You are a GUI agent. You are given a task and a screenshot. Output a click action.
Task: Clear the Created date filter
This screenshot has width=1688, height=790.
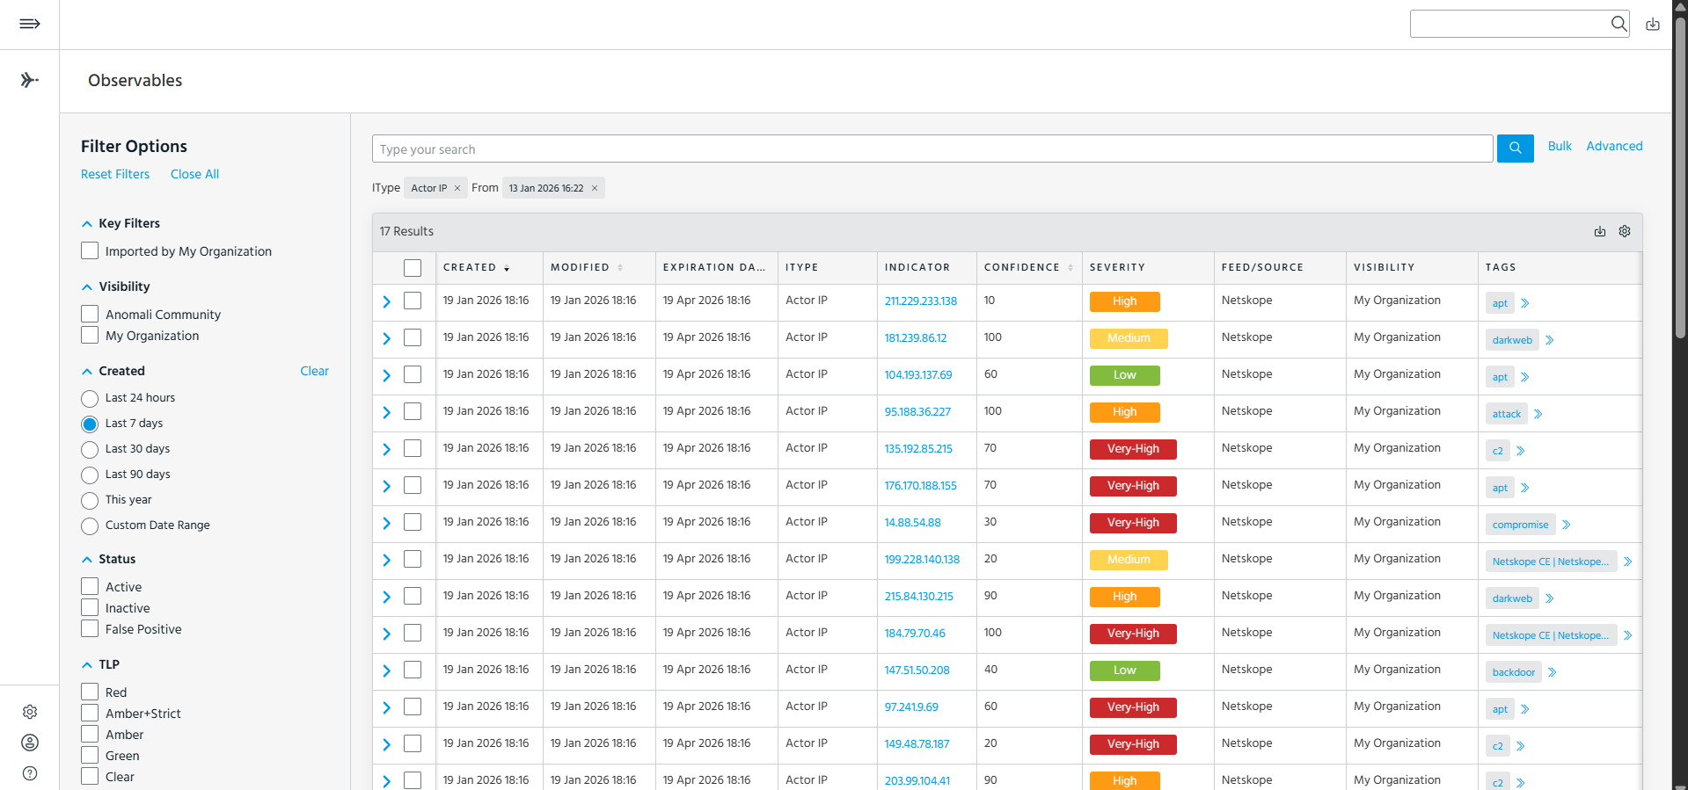coord(314,371)
